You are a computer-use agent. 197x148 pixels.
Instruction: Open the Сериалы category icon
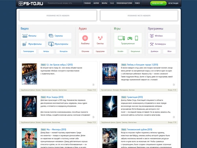coord(51,36)
